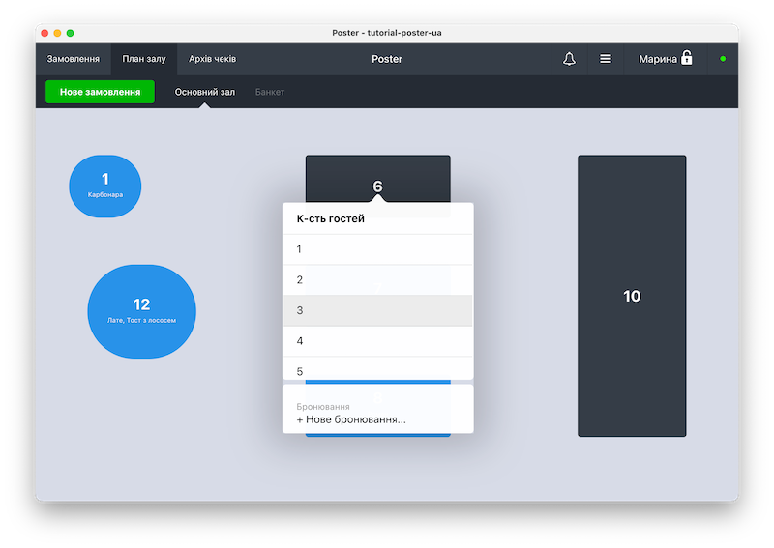The height and width of the screenshot is (548, 774).
Task: Open the notifications bell icon
Action: coord(569,59)
